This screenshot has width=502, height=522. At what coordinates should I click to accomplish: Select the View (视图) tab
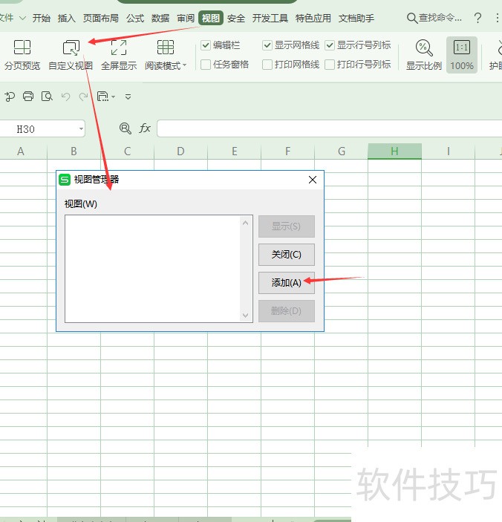(211, 18)
